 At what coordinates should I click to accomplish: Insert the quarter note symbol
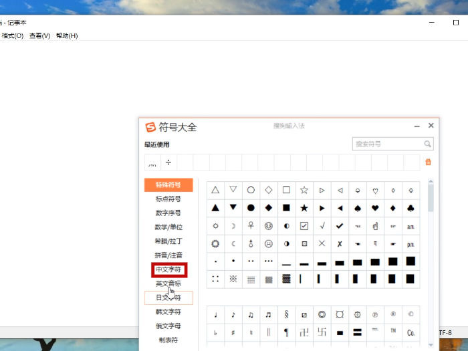tap(215, 315)
